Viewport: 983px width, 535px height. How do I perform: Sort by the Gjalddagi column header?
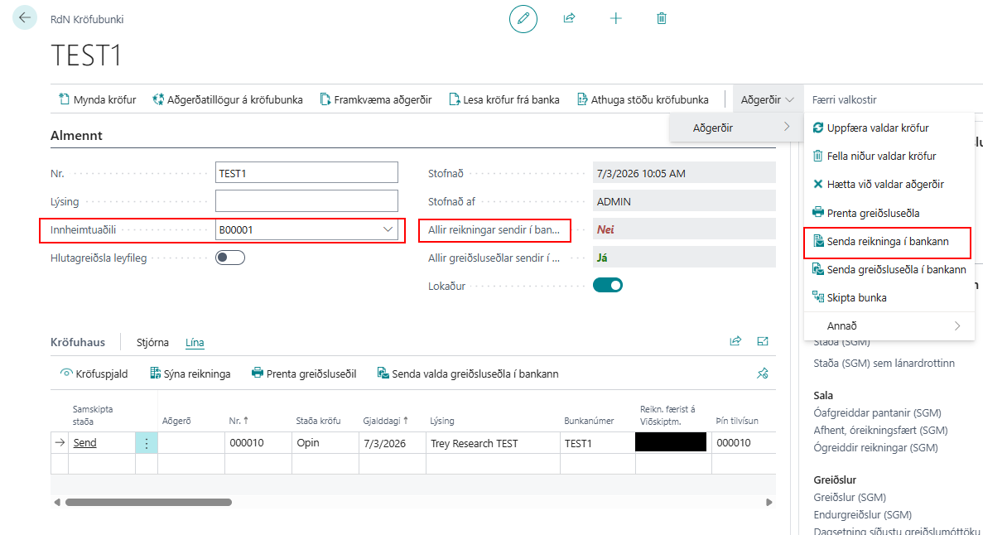[x=386, y=421]
